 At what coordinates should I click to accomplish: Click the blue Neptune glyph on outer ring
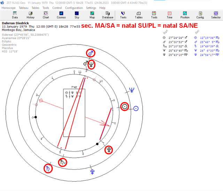coord(132,90)
